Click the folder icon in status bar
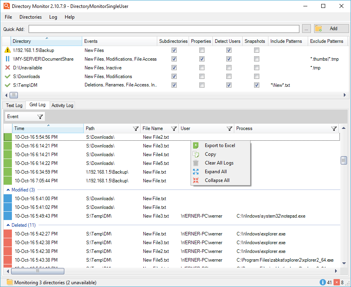This screenshot has height=287, width=351. tap(10, 282)
